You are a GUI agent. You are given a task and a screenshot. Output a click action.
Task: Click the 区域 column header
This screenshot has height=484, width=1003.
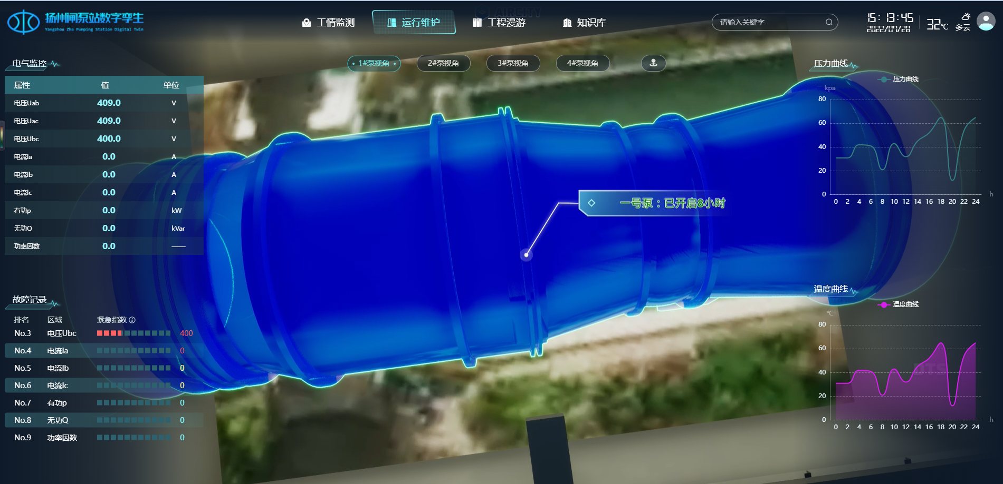55,320
